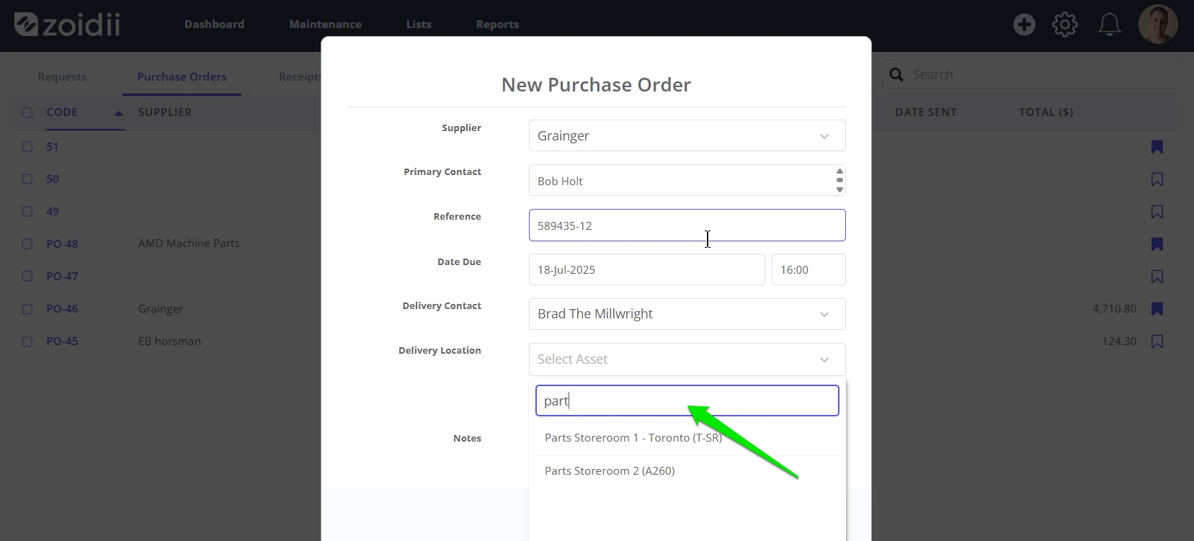Toggle bookmark for PO-46

click(x=1157, y=309)
